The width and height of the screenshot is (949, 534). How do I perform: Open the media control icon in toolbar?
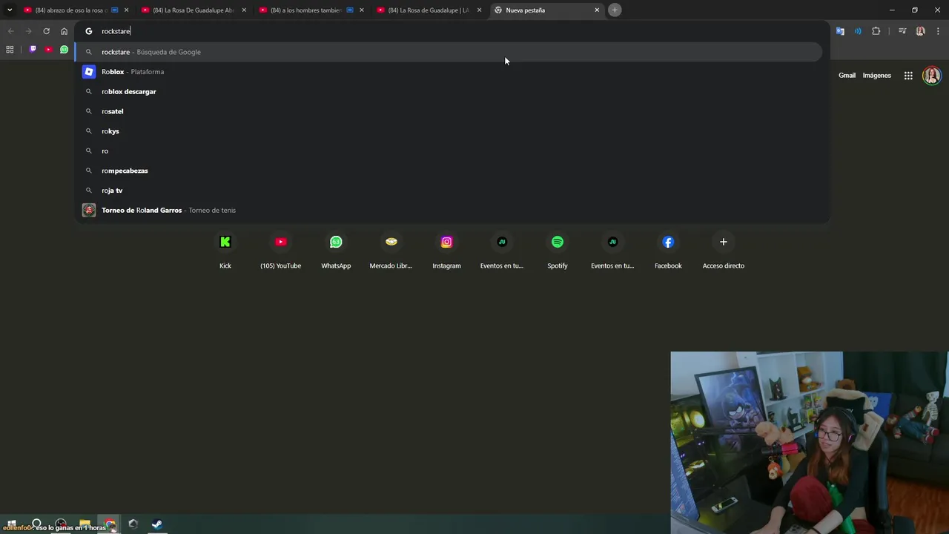tap(902, 31)
